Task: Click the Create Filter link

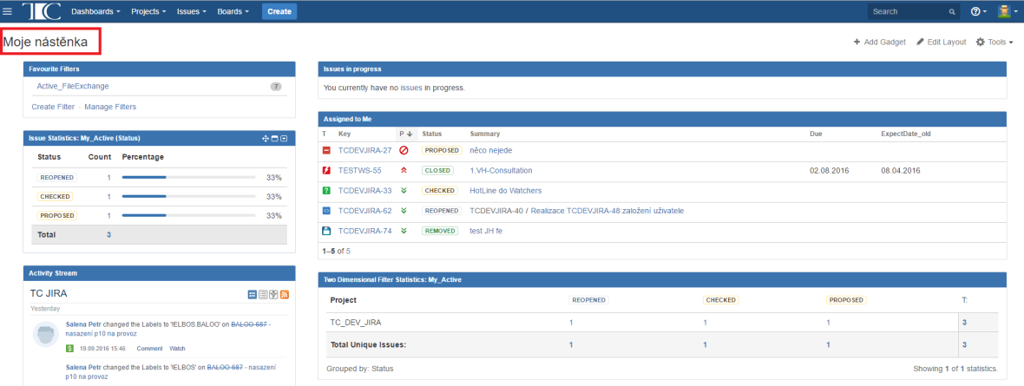Action: pos(53,107)
